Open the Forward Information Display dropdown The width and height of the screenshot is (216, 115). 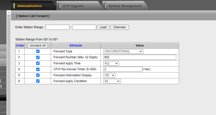coord(109,75)
